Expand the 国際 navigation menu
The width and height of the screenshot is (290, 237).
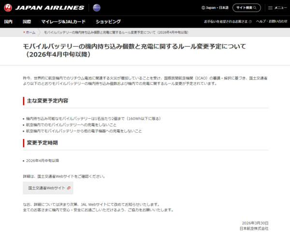pyautogui.click(x=27, y=22)
